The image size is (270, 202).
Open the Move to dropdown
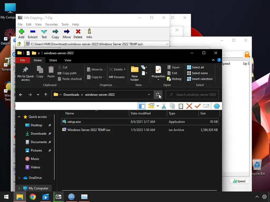(x=96, y=69)
